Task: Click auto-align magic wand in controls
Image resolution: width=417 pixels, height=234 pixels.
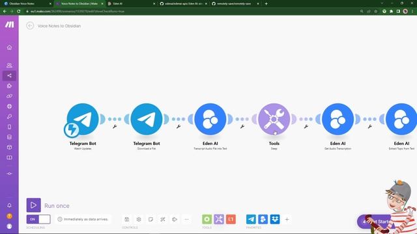Action: [163, 219]
